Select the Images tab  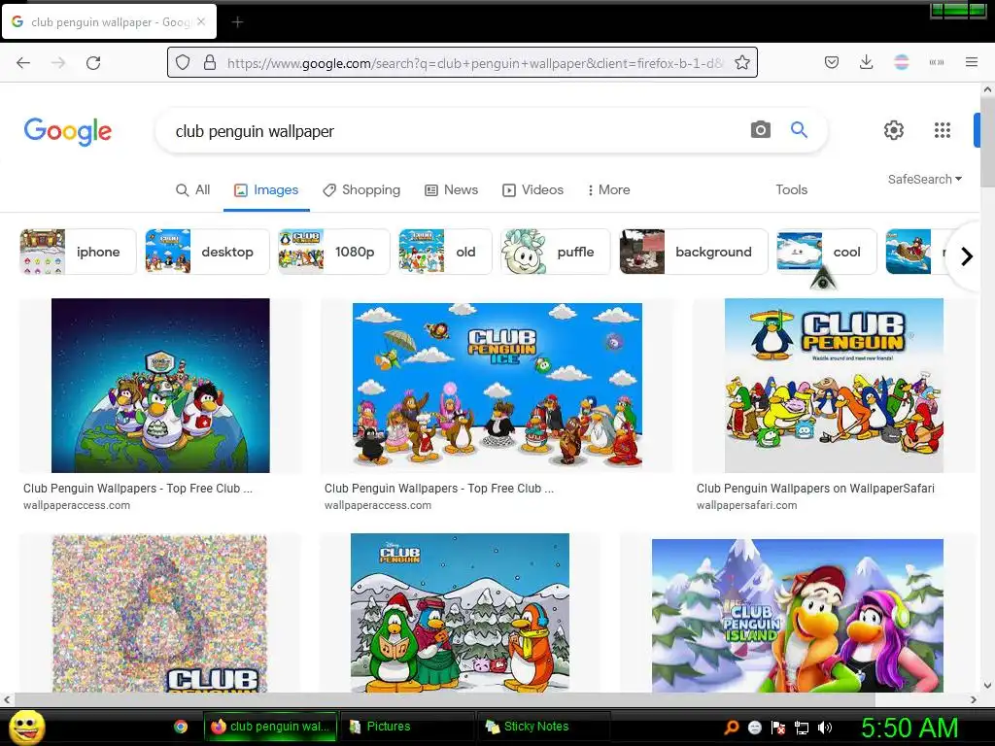(x=266, y=189)
